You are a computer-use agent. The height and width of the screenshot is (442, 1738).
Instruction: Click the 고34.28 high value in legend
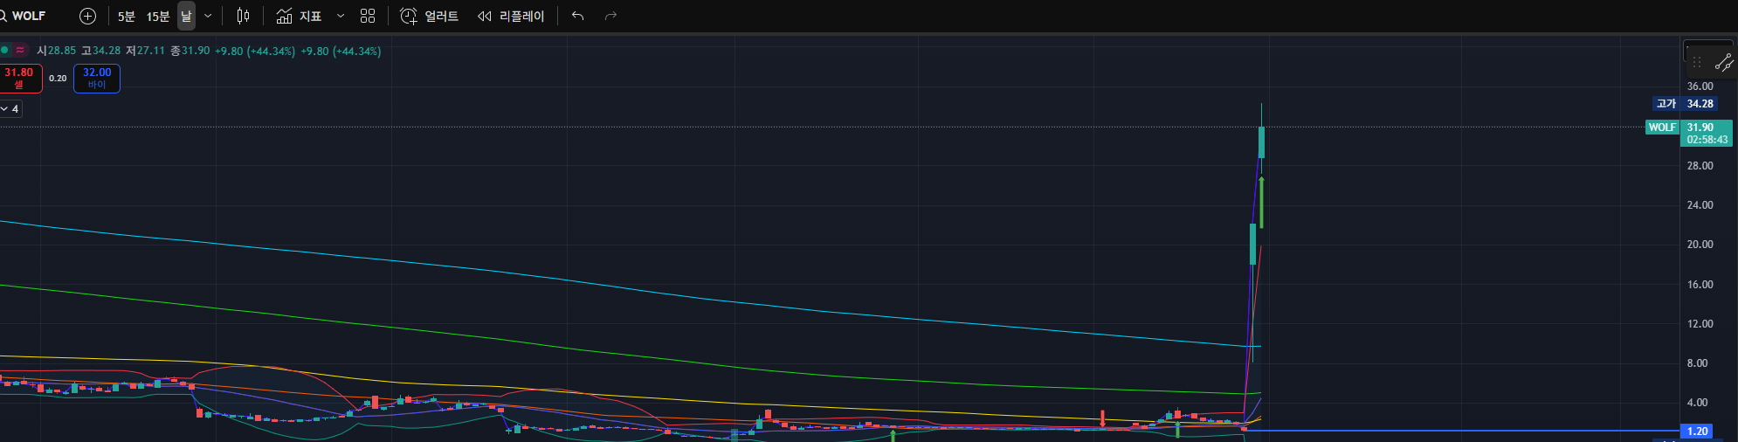click(x=100, y=51)
